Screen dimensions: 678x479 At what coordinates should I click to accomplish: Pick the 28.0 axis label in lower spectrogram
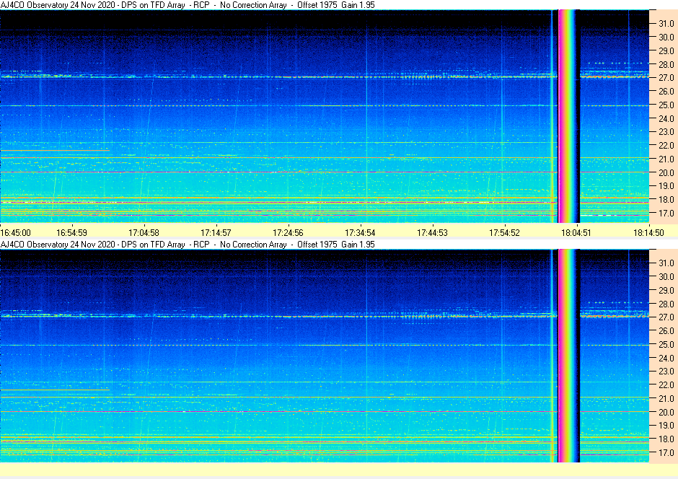pos(666,304)
